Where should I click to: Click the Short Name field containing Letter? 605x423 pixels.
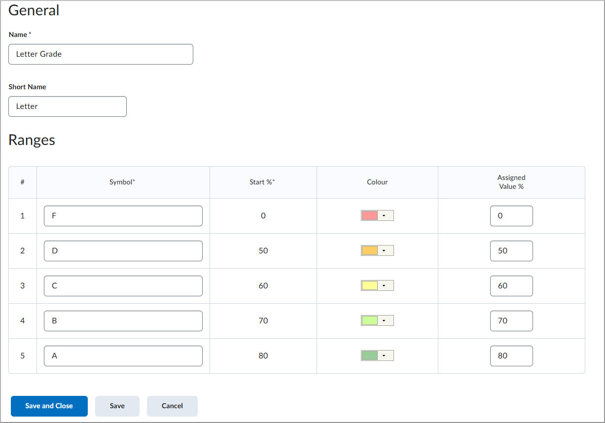click(x=68, y=106)
